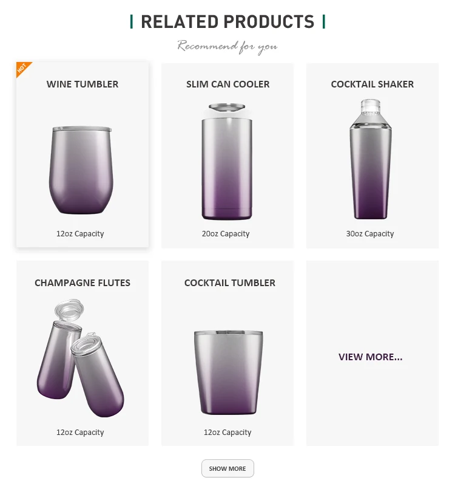Click the VIEW MORE... link
Image resolution: width=455 pixels, height=486 pixels.
tap(371, 357)
